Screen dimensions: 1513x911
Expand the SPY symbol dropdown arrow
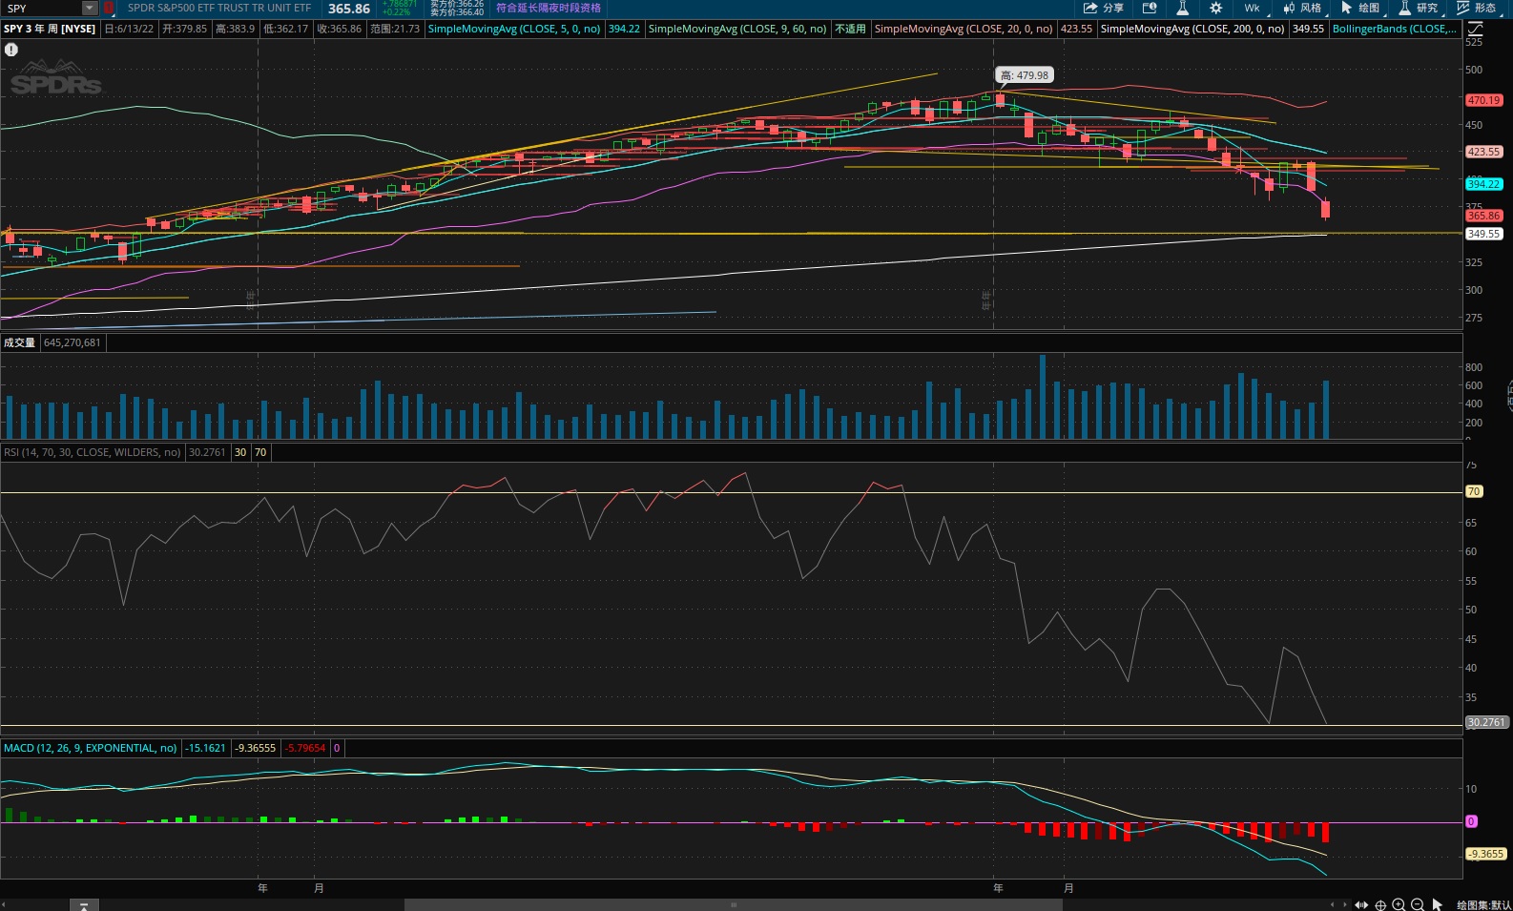point(90,8)
